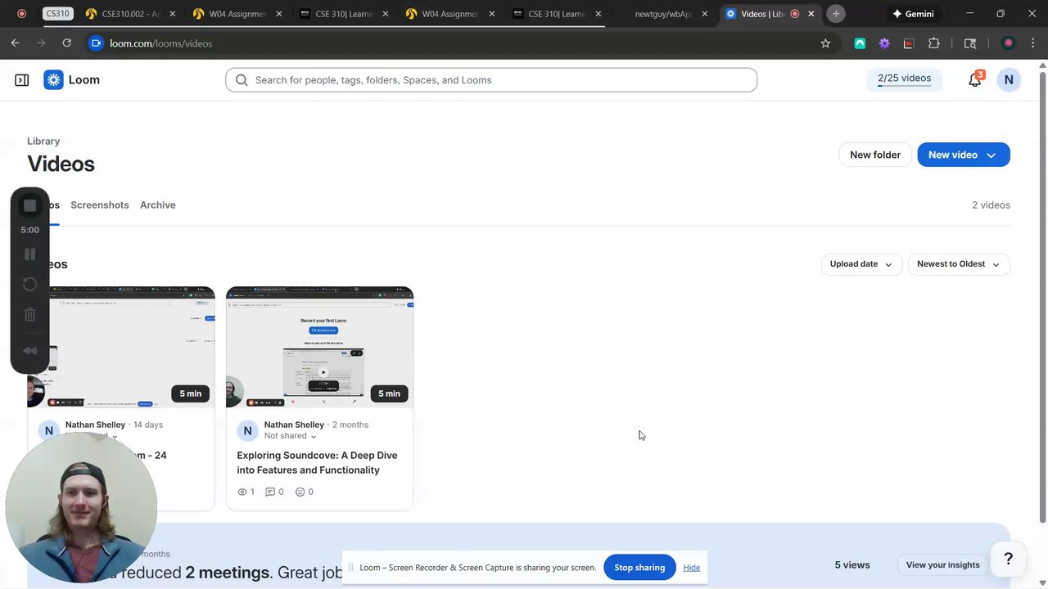Open the browser extensions puzzle icon
1048x589 pixels.
pos(934,43)
